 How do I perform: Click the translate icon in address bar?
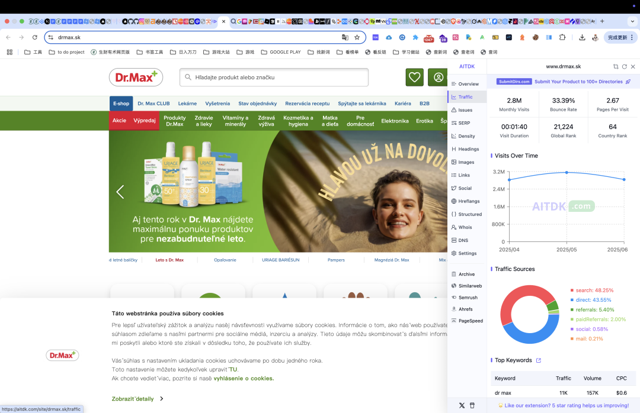pos(345,37)
